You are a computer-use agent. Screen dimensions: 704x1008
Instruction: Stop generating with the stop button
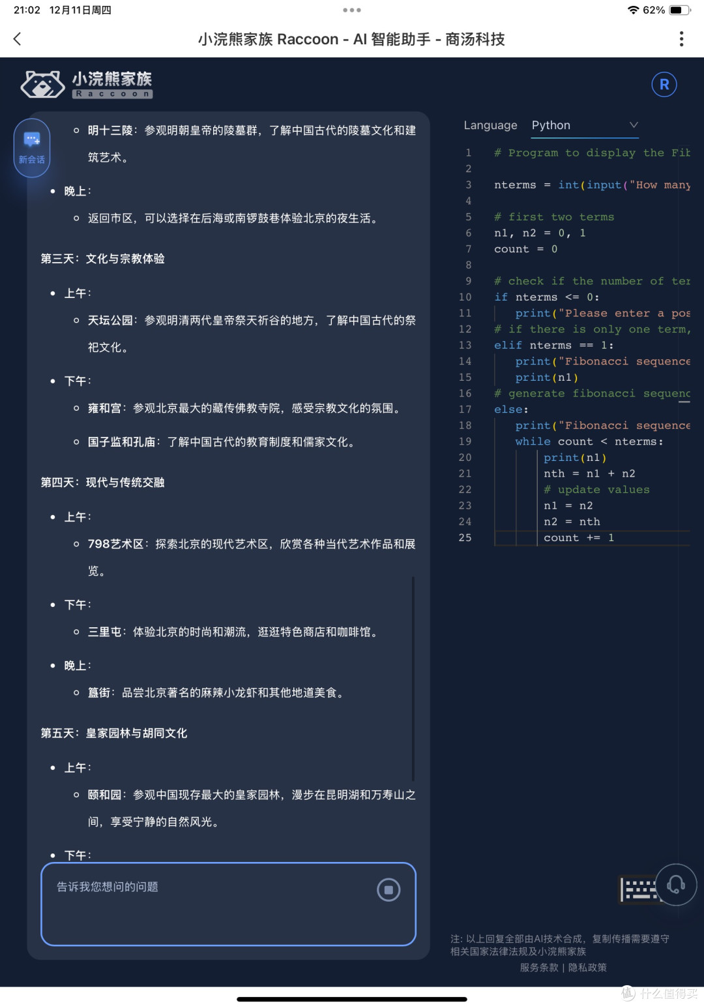tap(389, 889)
